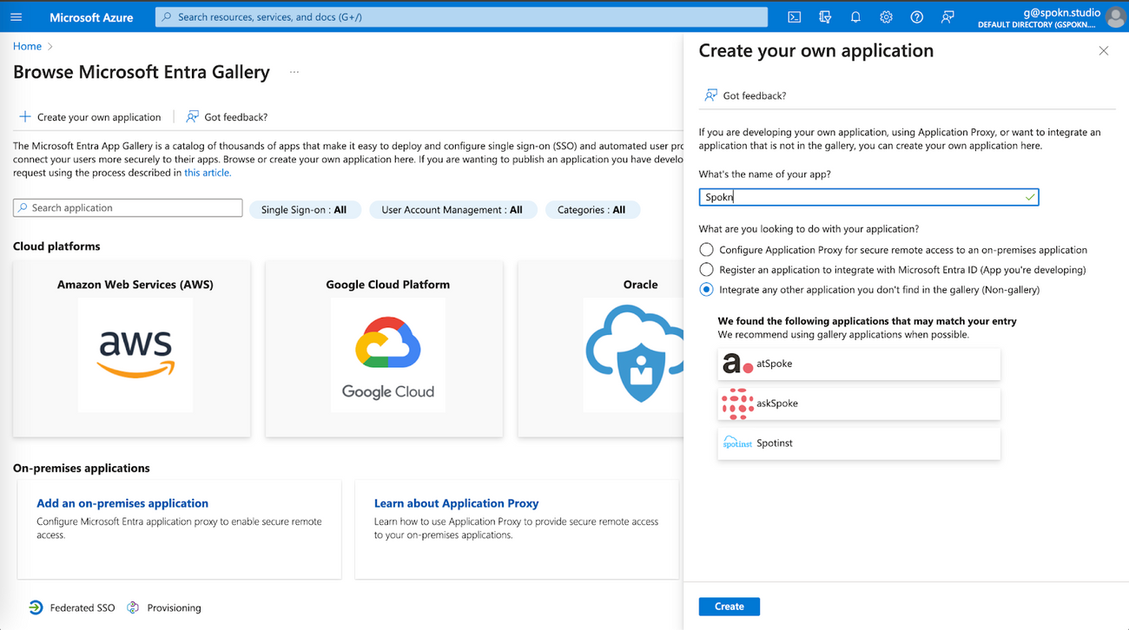
Task: Click Oracle card title
Action: 640,285
